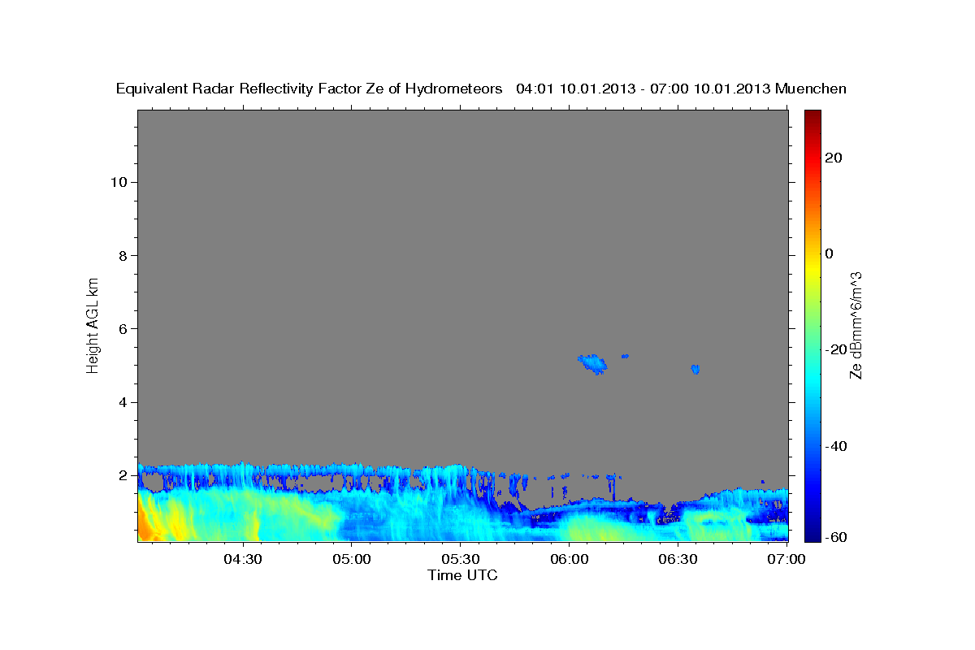Click the height tick label '10'
This screenshot has height=650, width=975.
coord(118,182)
